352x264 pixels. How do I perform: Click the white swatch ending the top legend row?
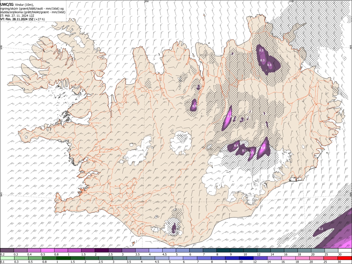point(345,250)
